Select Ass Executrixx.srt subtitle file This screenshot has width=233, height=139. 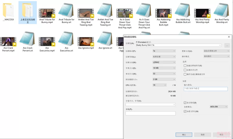[66, 39]
